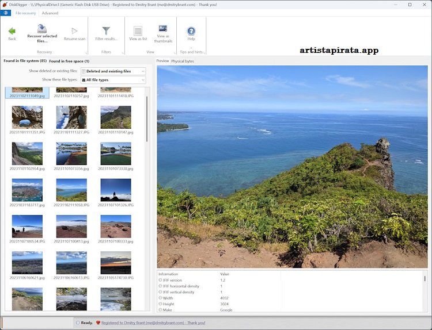This screenshot has height=330, width=432.
Task: Switch to the Advanced ribbon tab
Action: coord(50,13)
